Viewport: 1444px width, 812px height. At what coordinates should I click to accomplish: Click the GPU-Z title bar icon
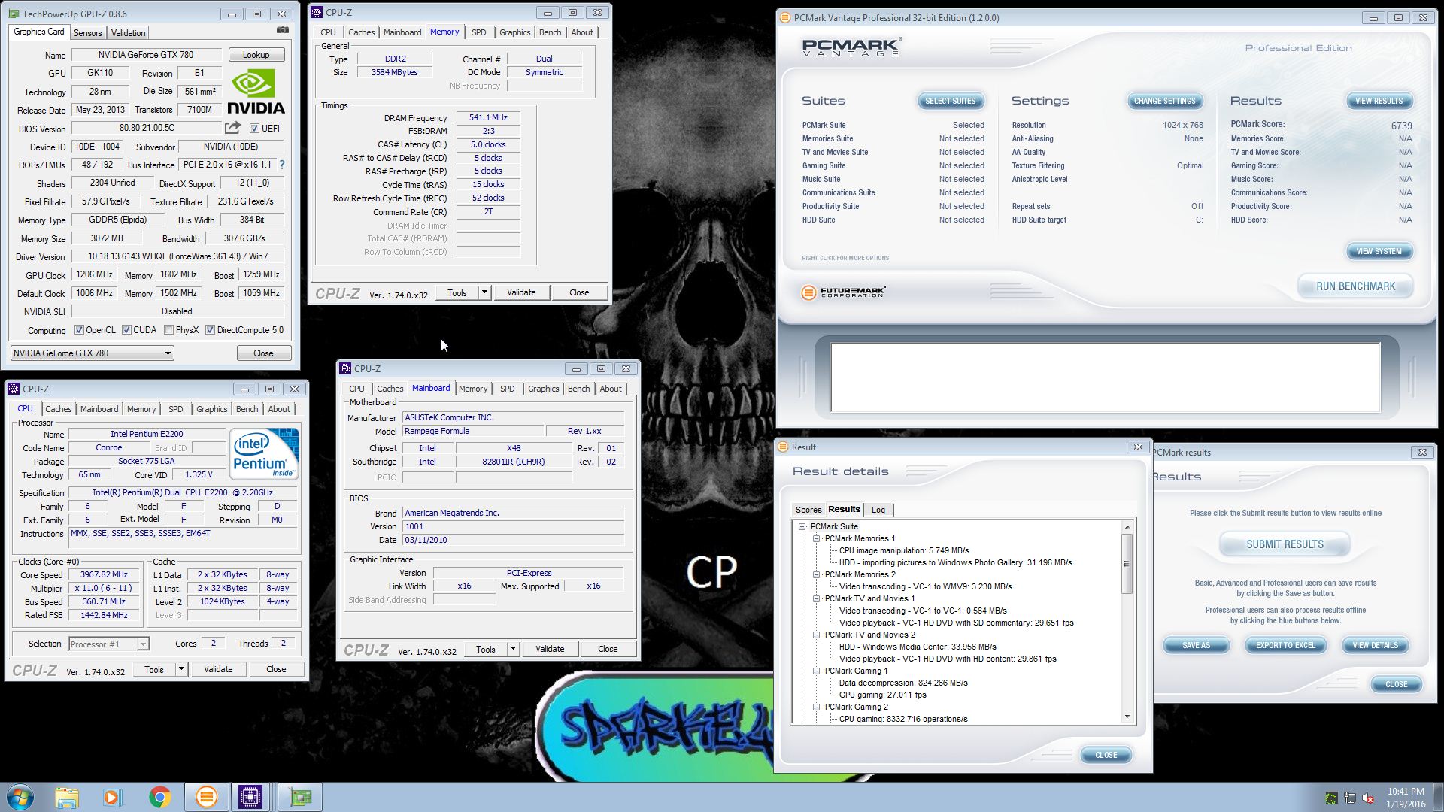(x=15, y=14)
